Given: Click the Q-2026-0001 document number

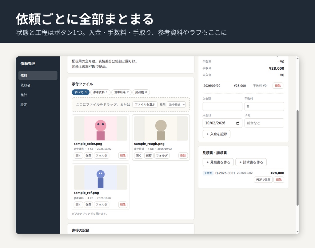Looking at the screenshot, I should pyautogui.click(x=225, y=173).
